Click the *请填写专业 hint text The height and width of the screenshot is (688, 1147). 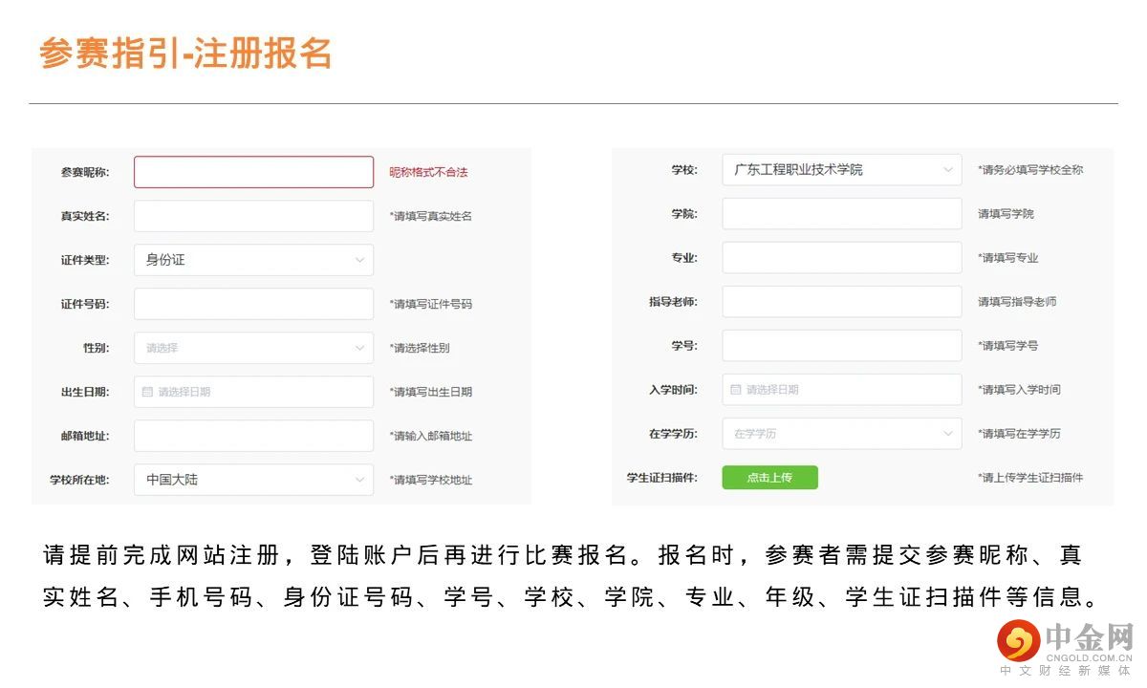(x=1007, y=258)
